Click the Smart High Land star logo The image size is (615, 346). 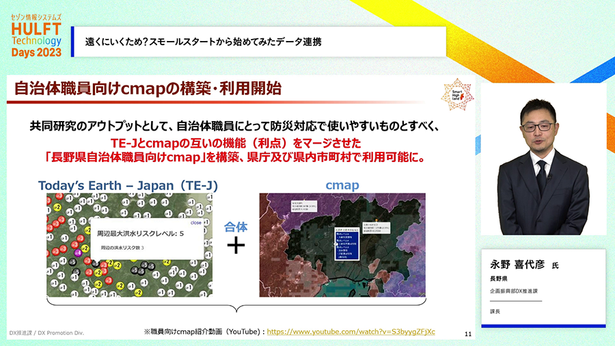[456, 94]
